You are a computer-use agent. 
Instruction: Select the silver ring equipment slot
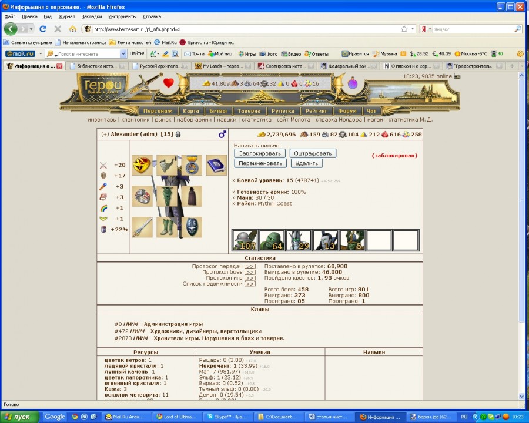tap(142, 196)
